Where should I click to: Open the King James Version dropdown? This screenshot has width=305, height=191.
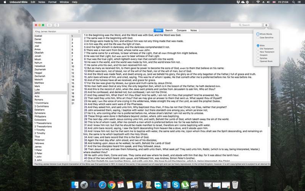[57, 31]
